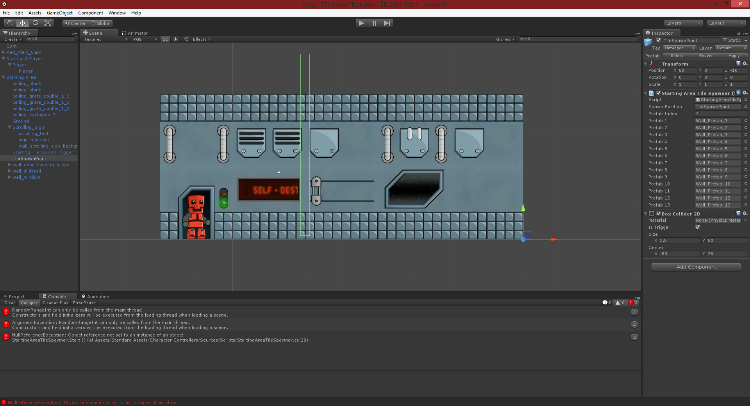This screenshot has height=406, width=750.
Task: Click object picker for Prefab 1
Action: 746,121
